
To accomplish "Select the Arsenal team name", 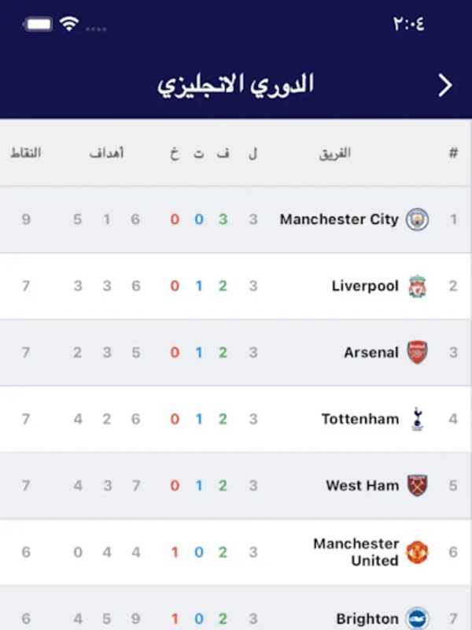I will pyautogui.click(x=371, y=353).
